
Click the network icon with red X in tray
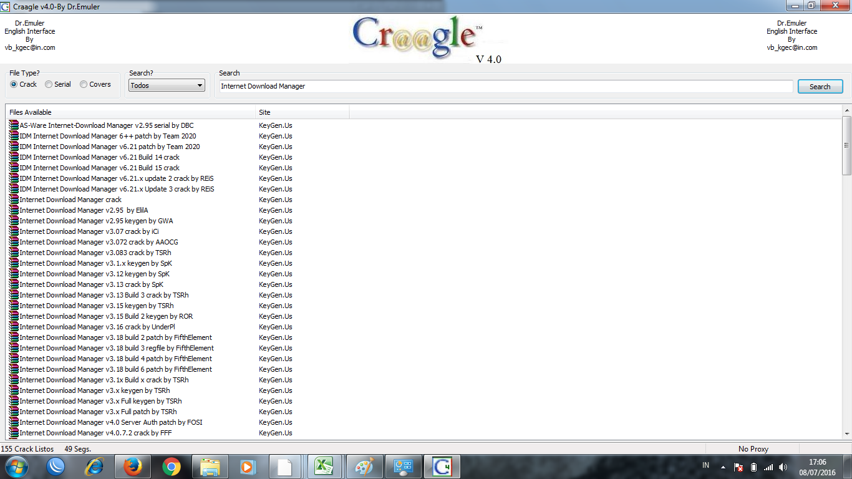point(738,467)
